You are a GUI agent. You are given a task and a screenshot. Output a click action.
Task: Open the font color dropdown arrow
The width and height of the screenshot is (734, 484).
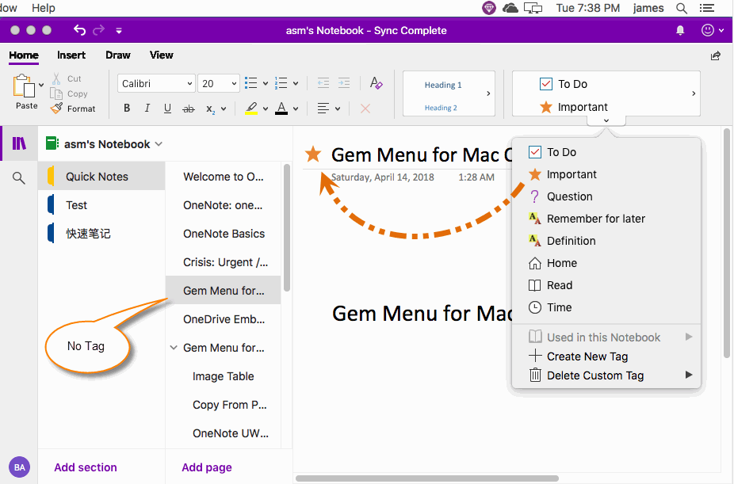coord(296,109)
